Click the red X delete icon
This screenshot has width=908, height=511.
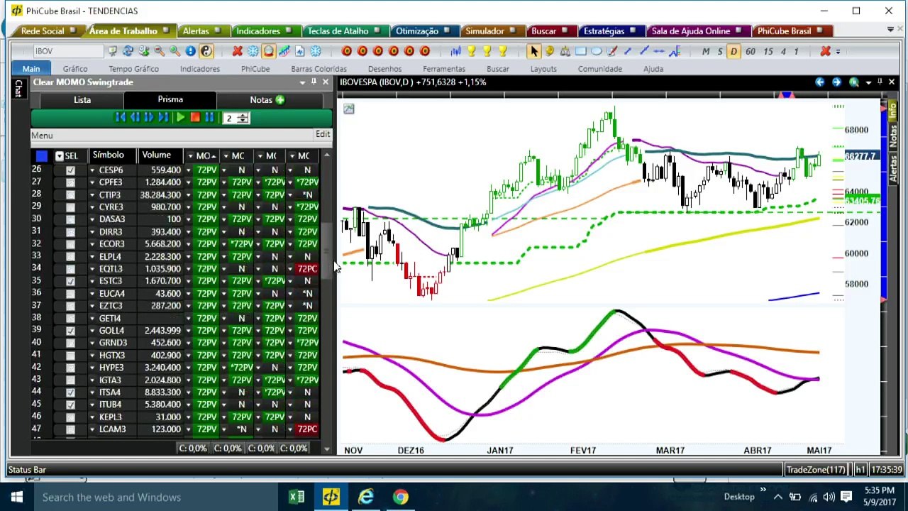coord(237,51)
